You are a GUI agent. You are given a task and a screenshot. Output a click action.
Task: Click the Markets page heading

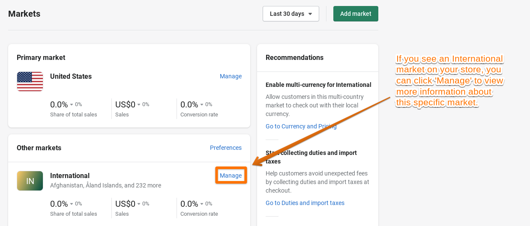pos(24,14)
